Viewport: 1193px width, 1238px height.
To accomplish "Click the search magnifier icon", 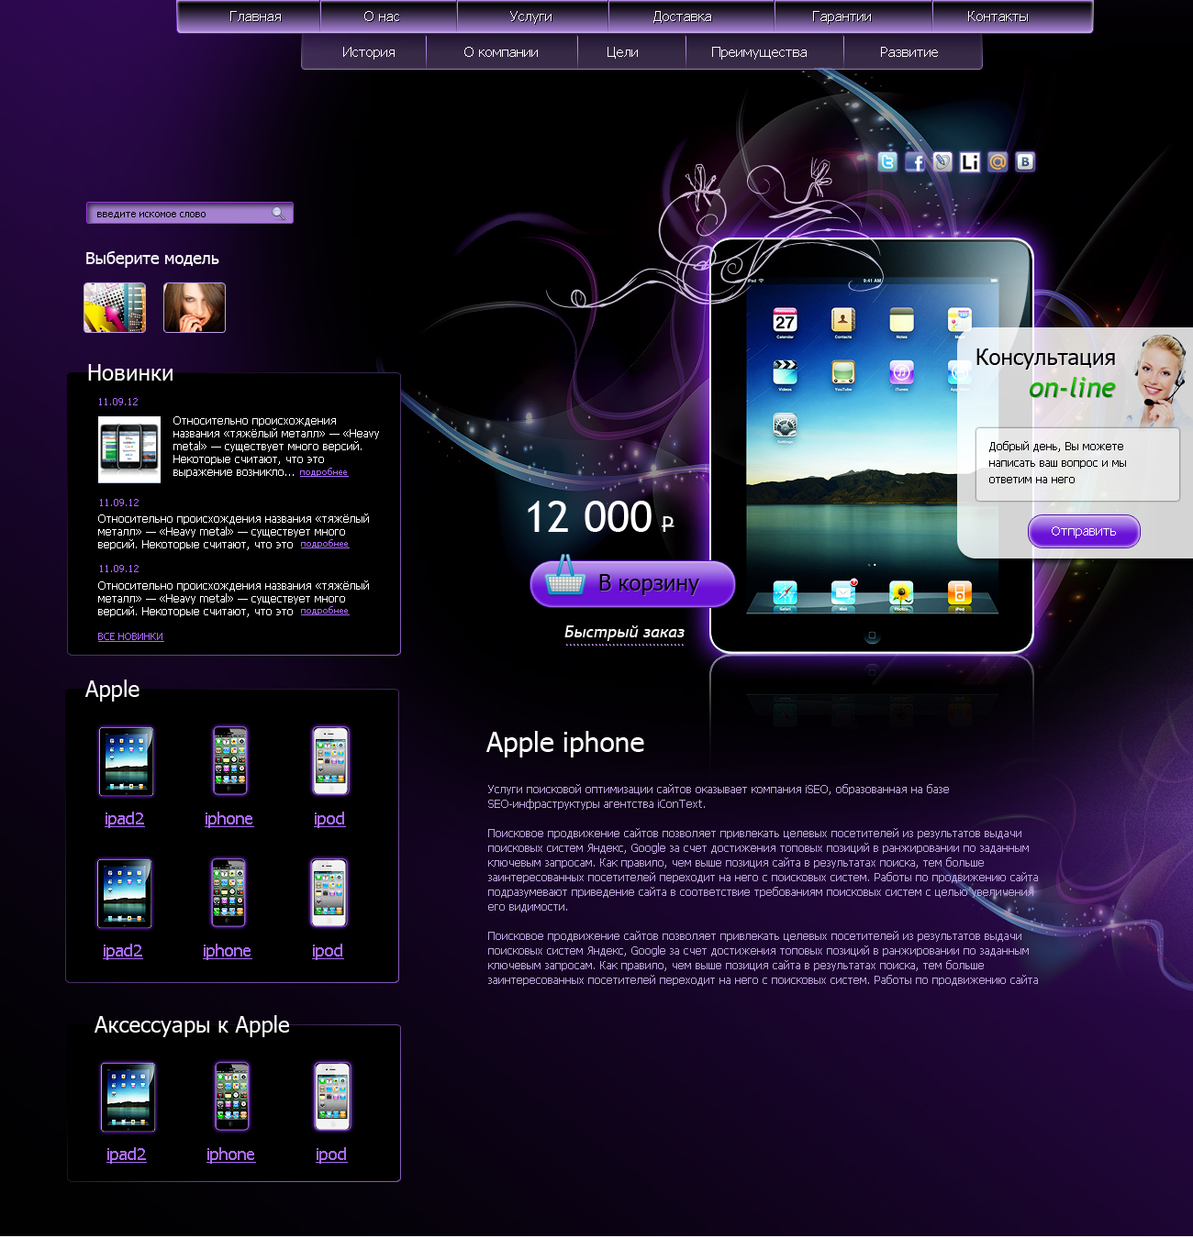I will 278,214.
